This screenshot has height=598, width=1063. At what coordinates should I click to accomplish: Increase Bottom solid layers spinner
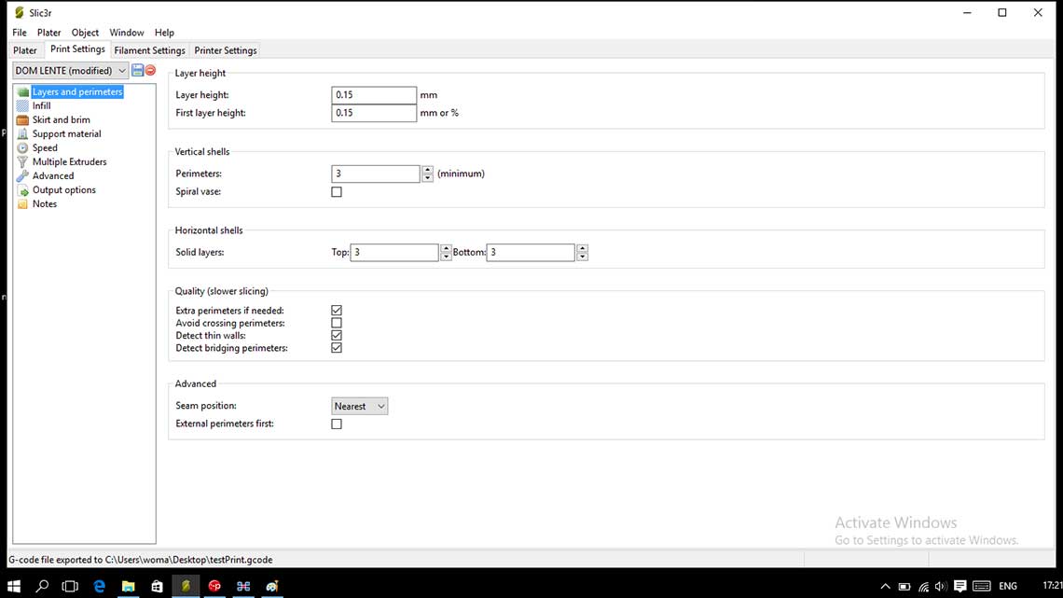[x=583, y=248]
